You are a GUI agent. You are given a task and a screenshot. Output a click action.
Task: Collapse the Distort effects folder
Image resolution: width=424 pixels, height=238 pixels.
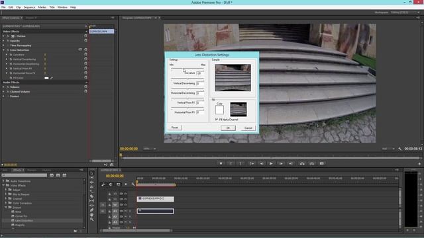[x=6, y=207]
